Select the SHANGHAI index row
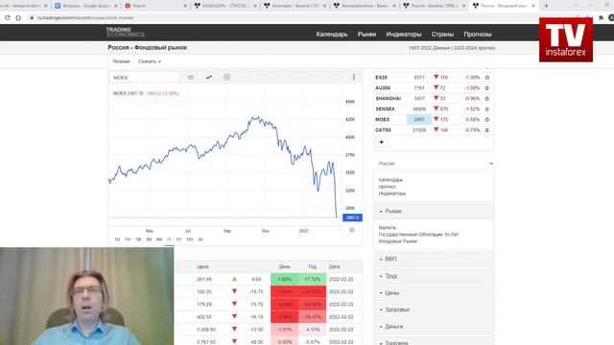The image size is (614, 345). pyautogui.click(x=434, y=99)
